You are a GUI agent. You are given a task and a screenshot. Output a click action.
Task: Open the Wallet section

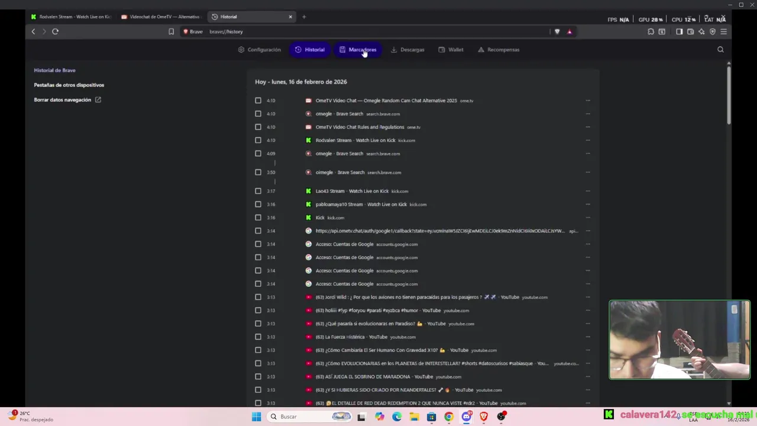point(451,50)
